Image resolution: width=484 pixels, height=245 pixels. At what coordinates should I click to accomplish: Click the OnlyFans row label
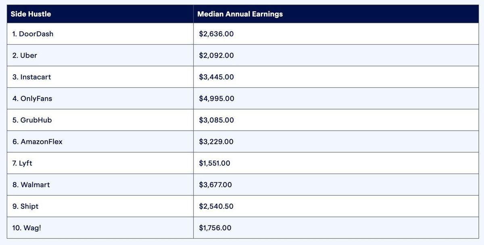(32, 99)
